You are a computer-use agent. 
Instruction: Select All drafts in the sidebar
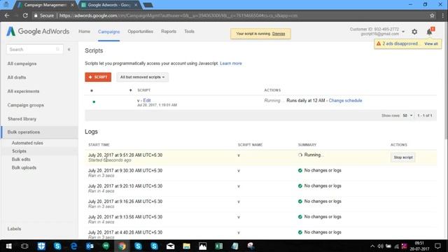17,78
